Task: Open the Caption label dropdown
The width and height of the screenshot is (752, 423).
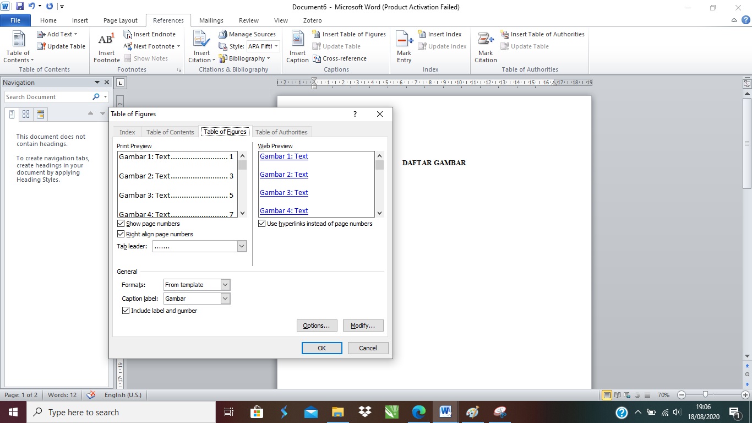Action: (225, 298)
